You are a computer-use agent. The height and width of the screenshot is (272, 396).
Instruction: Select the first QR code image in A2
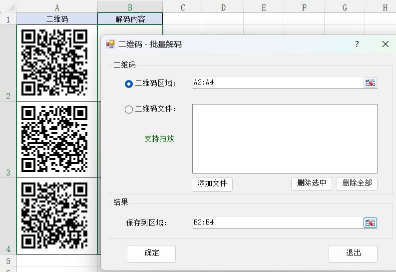tap(55, 62)
